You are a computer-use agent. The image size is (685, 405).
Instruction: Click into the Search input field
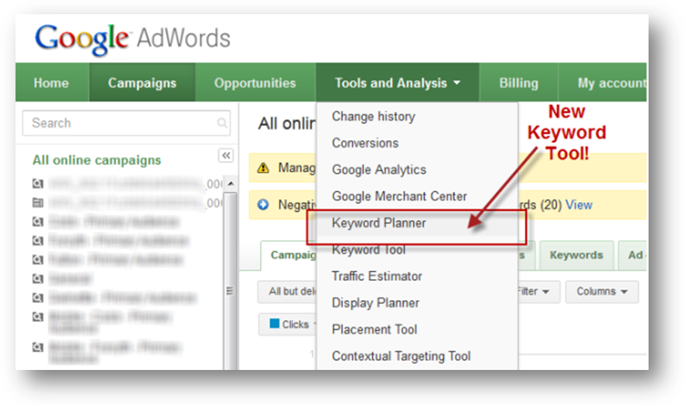[x=126, y=123]
